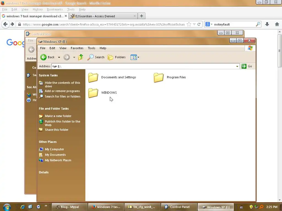Click the taskbar clock showing 2:25 PM
The image size is (282, 211).
click(x=272, y=207)
